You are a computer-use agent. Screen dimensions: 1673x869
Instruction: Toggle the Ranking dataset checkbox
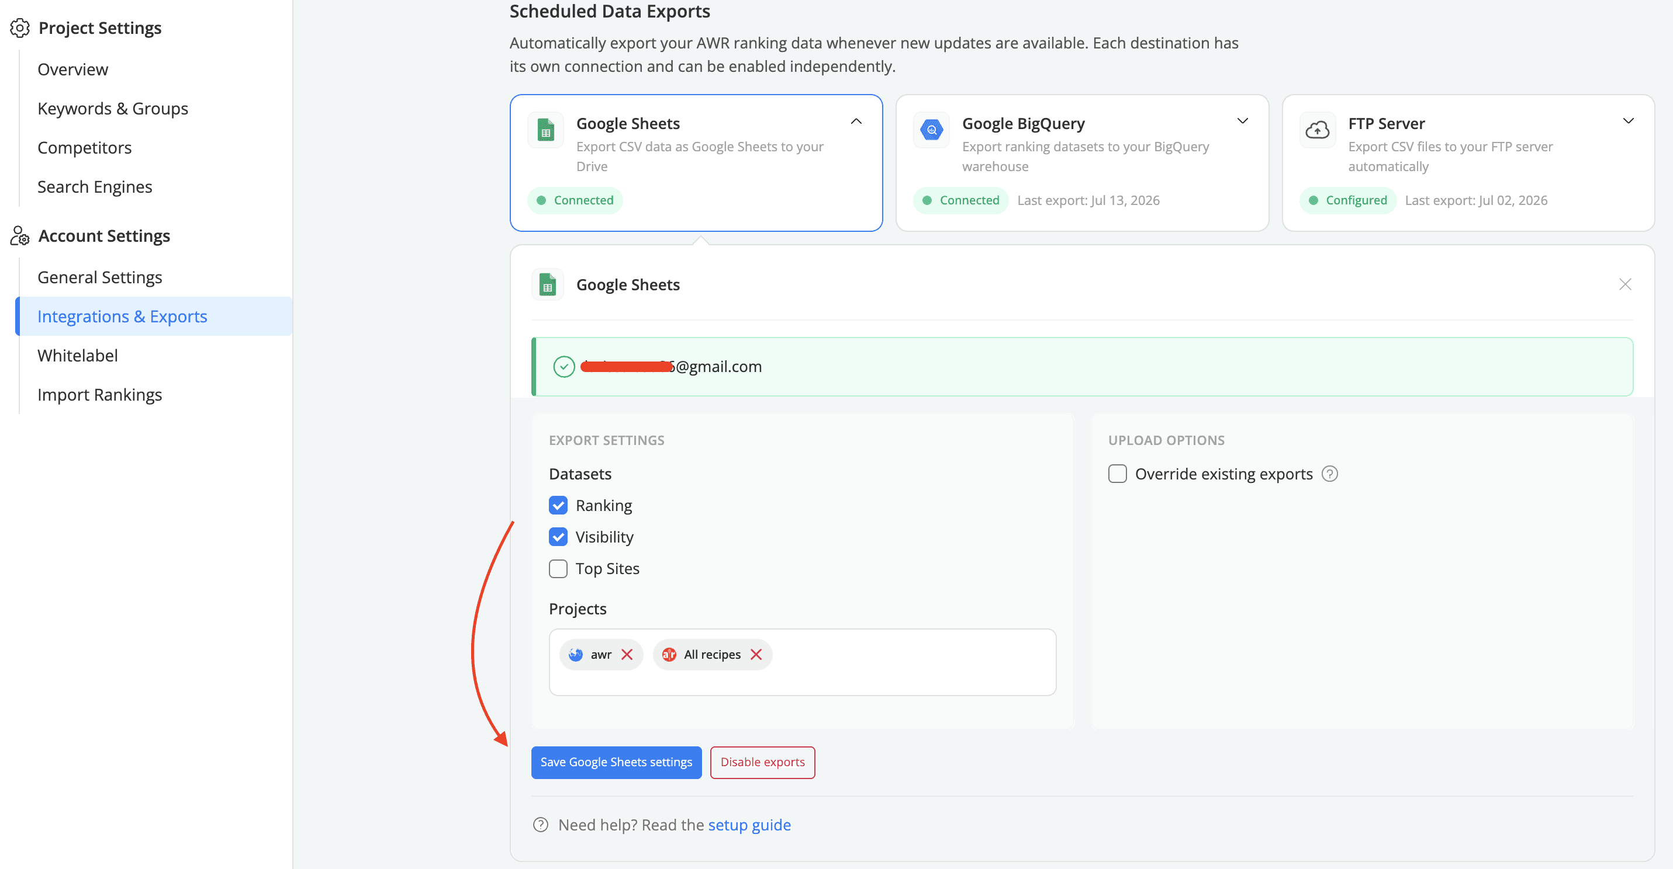click(558, 506)
